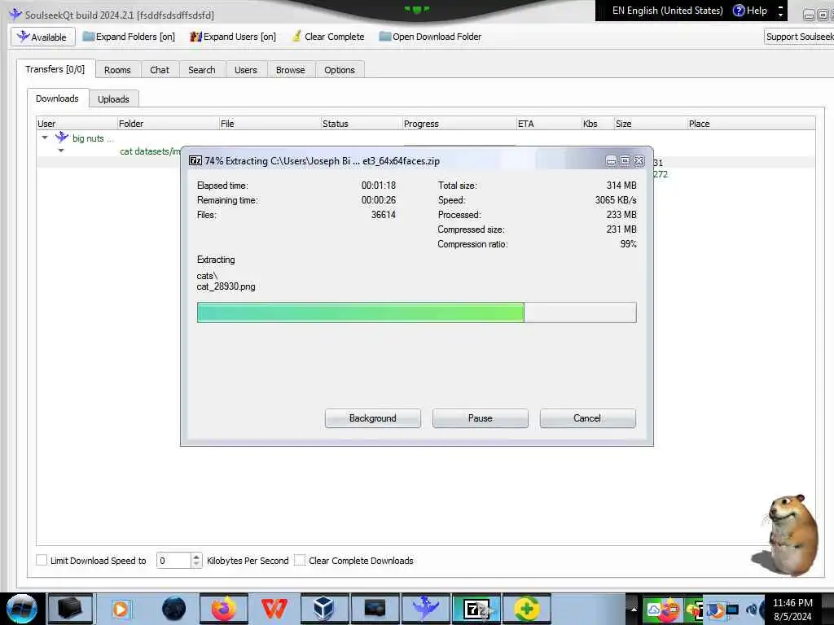The image size is (834, 625).
Task: Sort by the ETA column header
Action: tap(549, 124)
